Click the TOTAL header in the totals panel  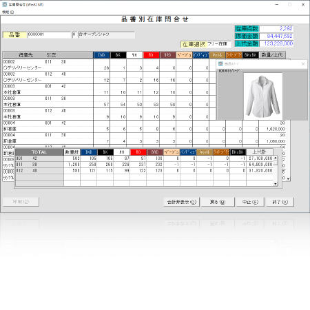tap(39, 152)
